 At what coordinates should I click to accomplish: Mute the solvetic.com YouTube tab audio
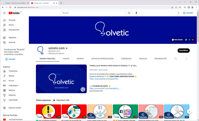pyautogui.click(x=54, y=3)
